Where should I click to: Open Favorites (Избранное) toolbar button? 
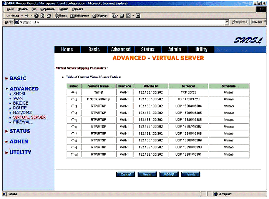click(80, 16)
